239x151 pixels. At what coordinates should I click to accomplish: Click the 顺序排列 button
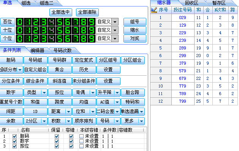coord(84,121)
